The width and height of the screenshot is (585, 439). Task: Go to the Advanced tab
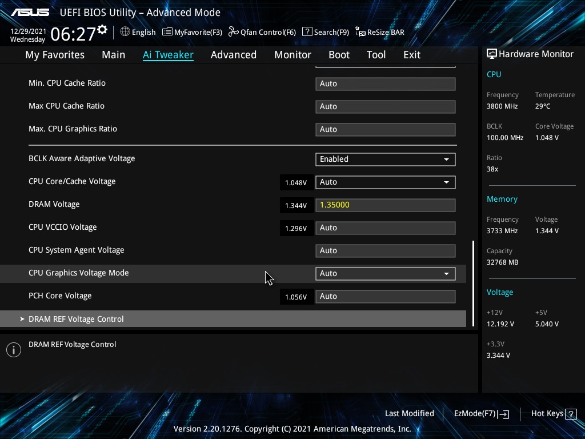click(x=234, y=55)
